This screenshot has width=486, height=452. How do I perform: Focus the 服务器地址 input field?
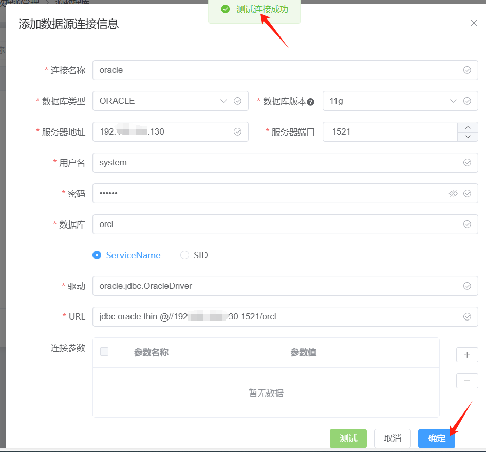click(171, 131)
